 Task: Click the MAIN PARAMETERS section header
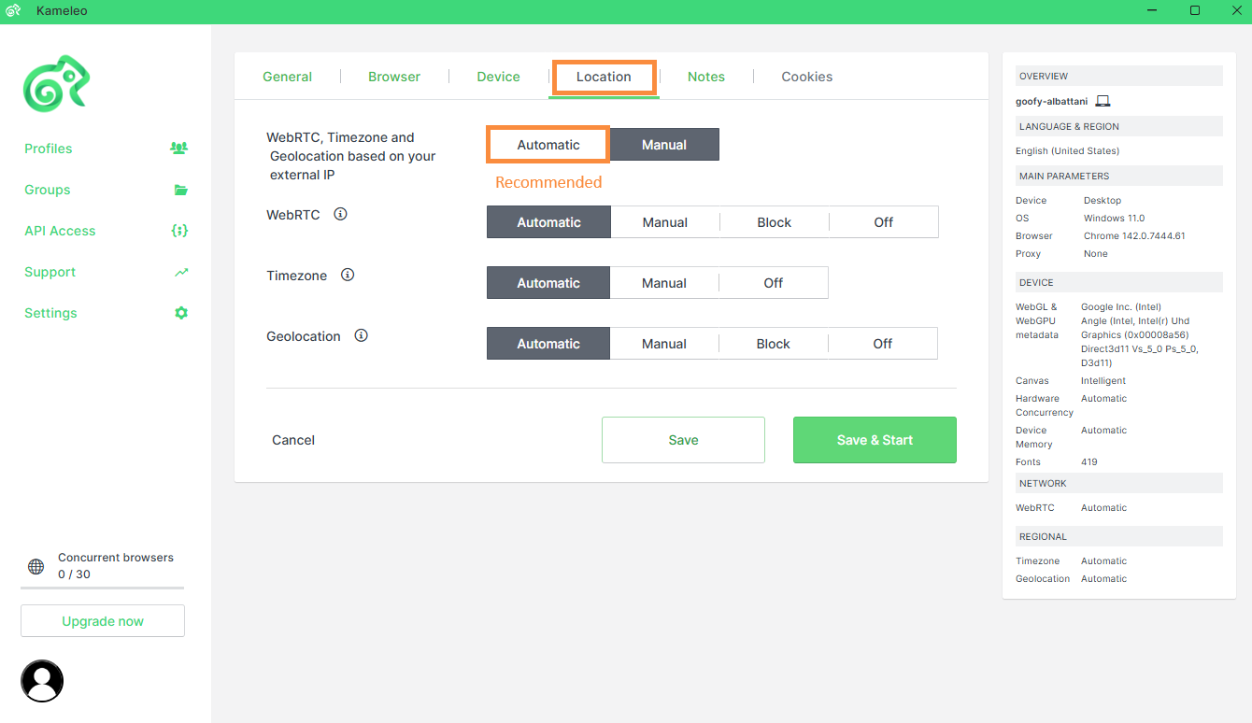(1118, 176)
